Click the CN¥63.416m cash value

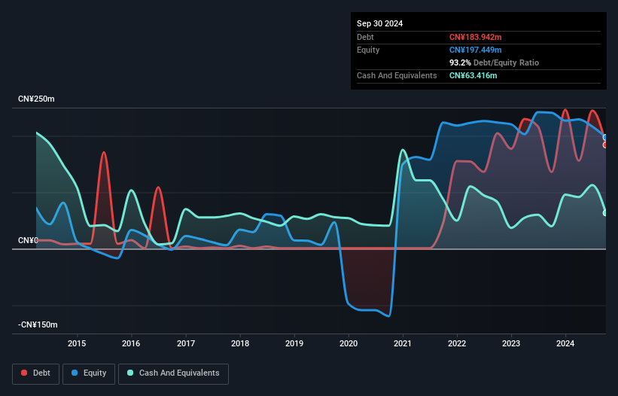(473, 75)
